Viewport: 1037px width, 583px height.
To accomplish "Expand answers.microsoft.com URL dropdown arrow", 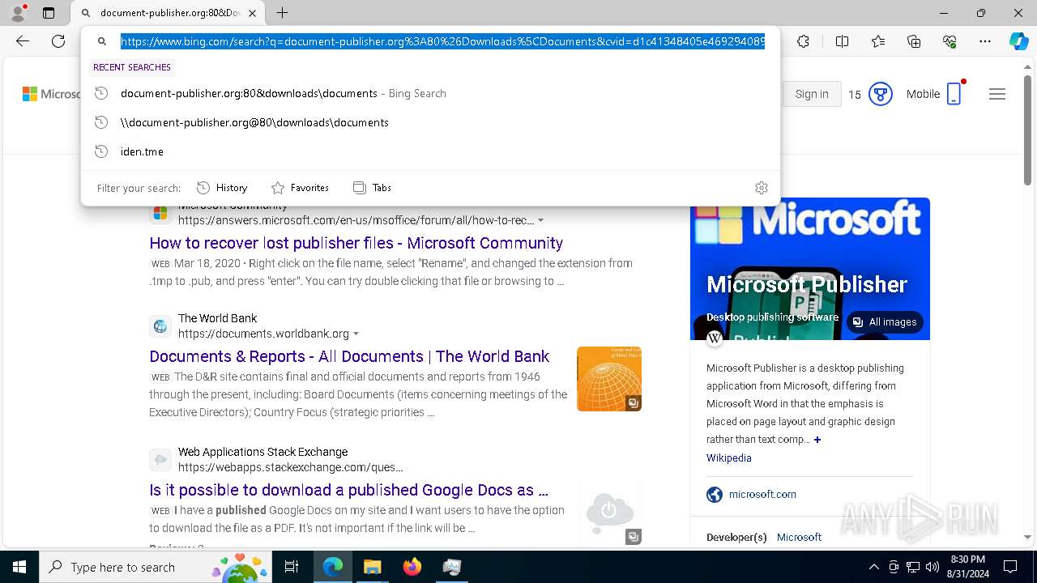I will pos(540,220).
